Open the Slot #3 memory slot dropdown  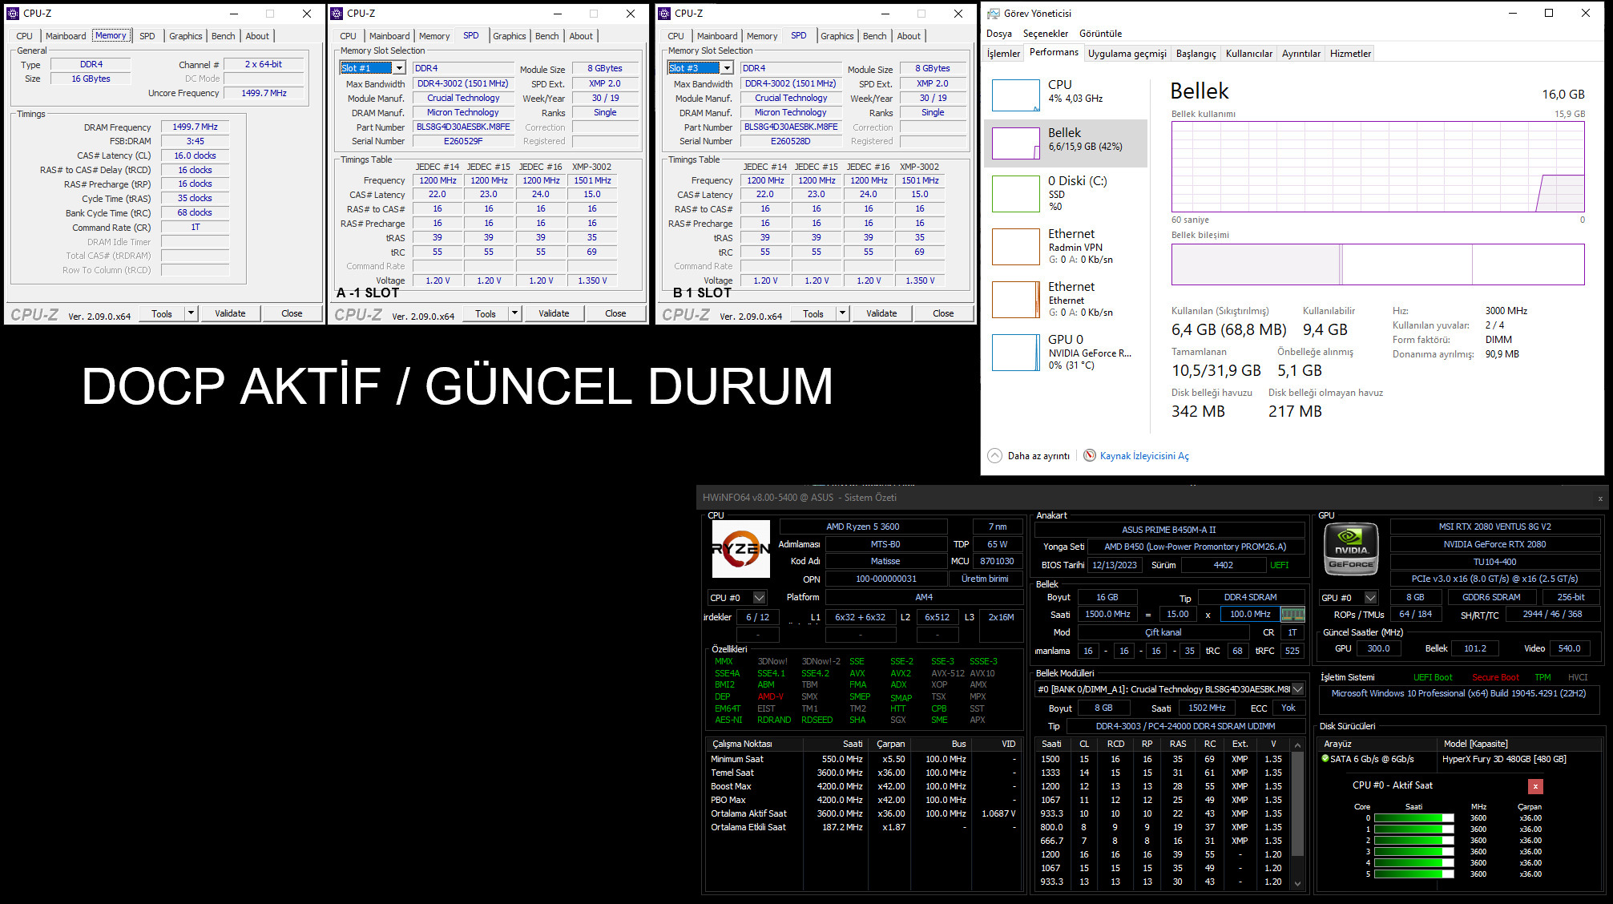click(727, 68)
